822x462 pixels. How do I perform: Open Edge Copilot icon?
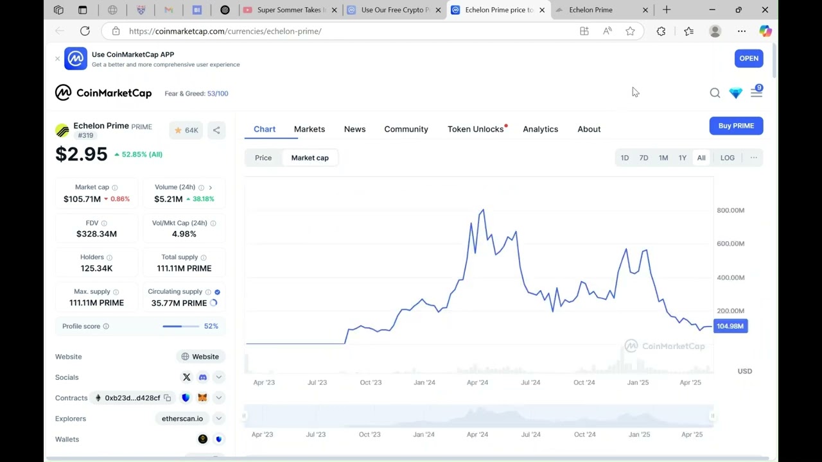pyautogui.click(x=765, y=31)
